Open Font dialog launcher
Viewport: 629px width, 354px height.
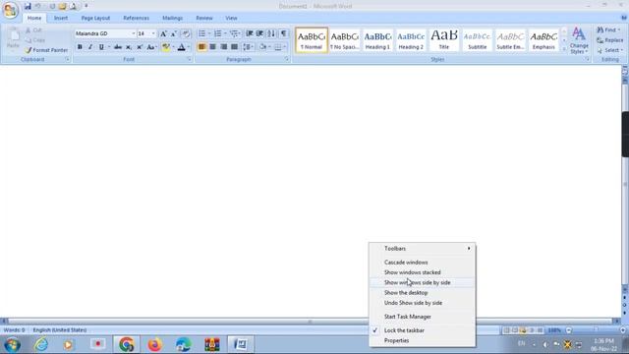tap(189, 59)
